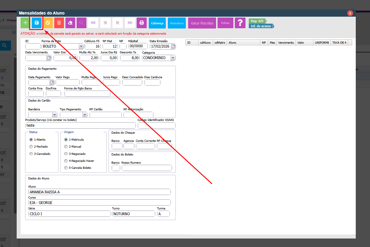Delete the record with the red trash icon
The width and height of the screenshot is (370, 247).
(x=59, y=23)
